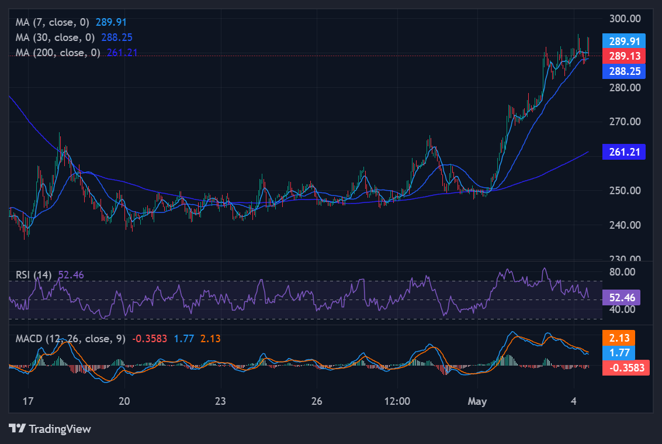662x444 pixels.
Task: Click the RSI (14) indicator label
Action: click(33, 275)
